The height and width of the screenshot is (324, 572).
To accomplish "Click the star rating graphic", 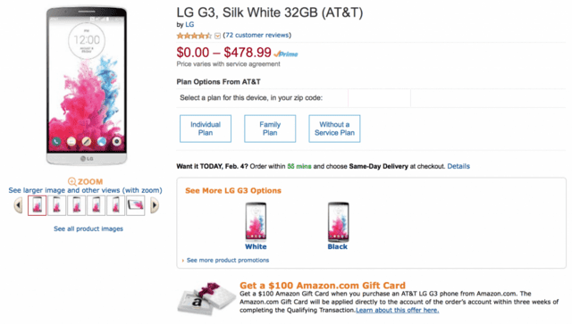I will pyautogui.click(x=194, y=36).
